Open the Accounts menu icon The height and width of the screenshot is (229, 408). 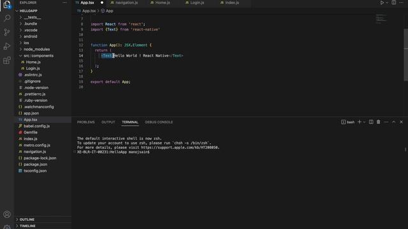7,214
